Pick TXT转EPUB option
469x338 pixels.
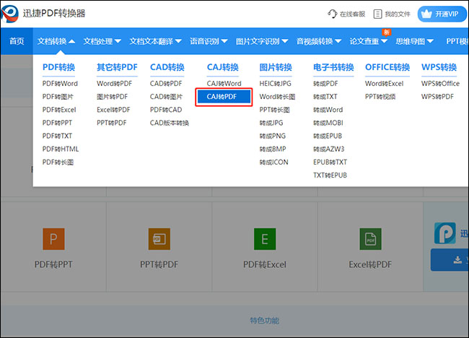tap(330, 175)
